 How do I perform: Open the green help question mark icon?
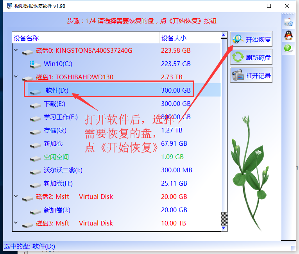pyautogui.click(x=288, y=48)
